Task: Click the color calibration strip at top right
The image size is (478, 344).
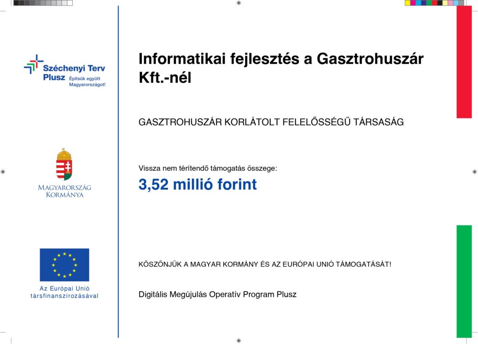Action: click(434, 3)
